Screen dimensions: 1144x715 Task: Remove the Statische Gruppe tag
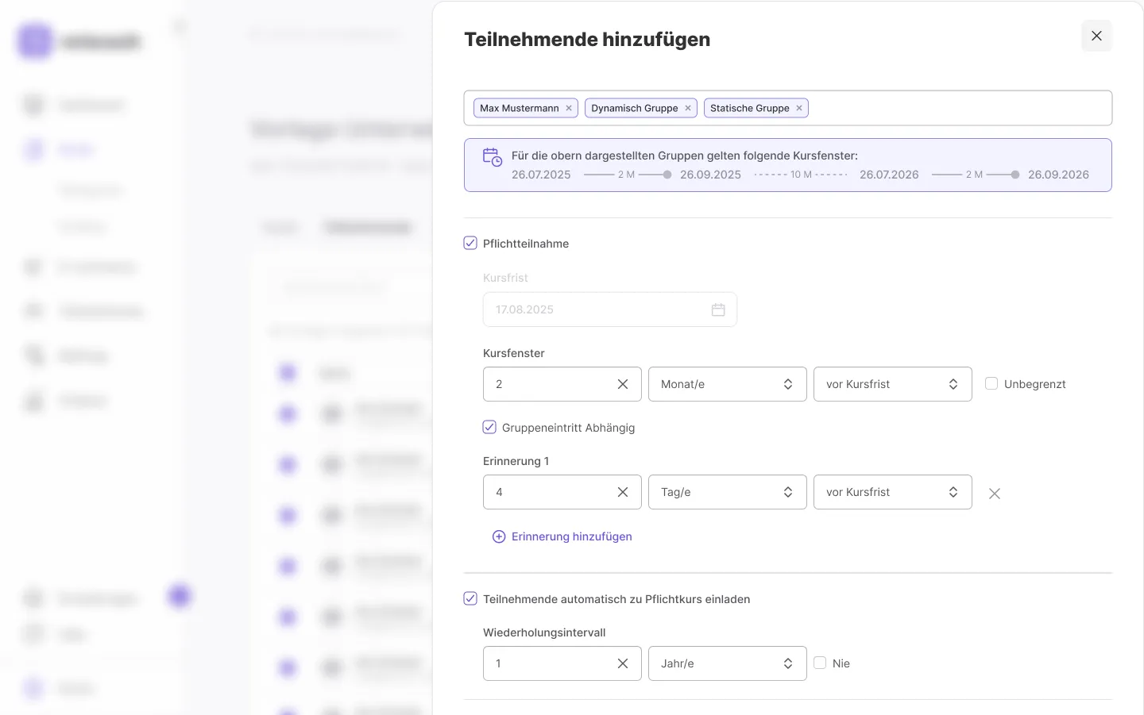point(799,108)
